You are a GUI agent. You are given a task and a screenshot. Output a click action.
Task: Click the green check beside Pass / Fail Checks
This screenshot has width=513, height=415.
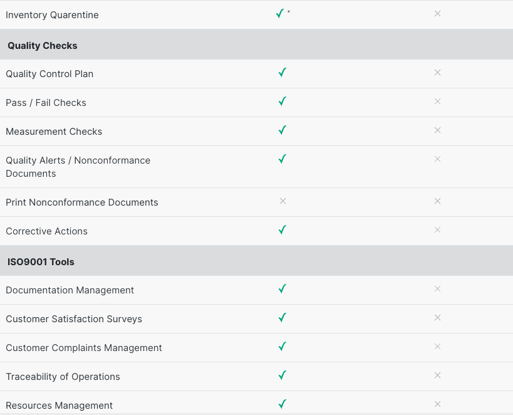[x=282, y=102]
